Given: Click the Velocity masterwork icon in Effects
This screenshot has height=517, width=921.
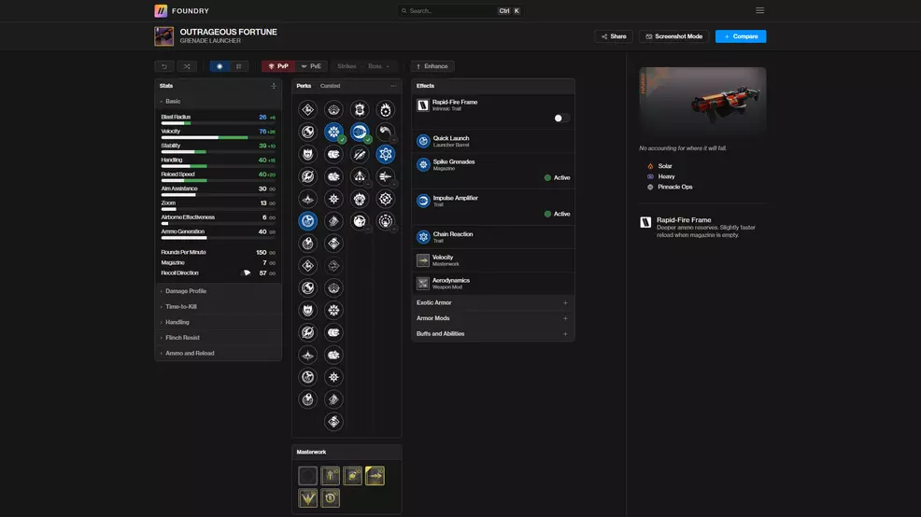Looking at the screenshot, I should click(423, 260).
